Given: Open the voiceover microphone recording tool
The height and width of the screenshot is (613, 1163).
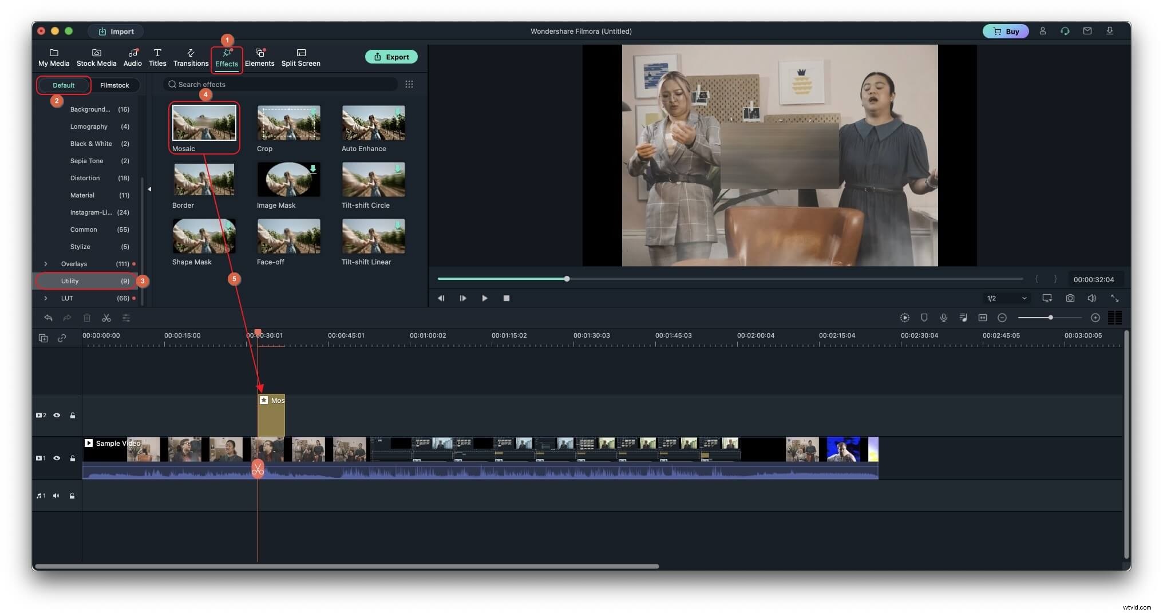Looking at the screenshot, I should tap(944, 318).
